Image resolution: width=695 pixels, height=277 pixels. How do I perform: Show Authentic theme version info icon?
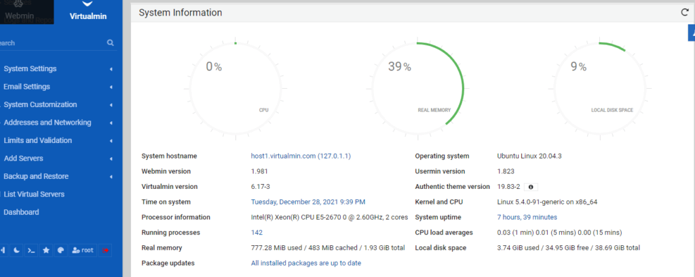coord(531,187)
